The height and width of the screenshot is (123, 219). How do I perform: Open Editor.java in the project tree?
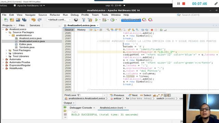point(25,44)
